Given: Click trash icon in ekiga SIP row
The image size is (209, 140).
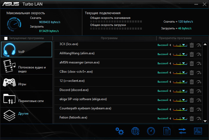Looking at the screenshot, I should (192, 100).
